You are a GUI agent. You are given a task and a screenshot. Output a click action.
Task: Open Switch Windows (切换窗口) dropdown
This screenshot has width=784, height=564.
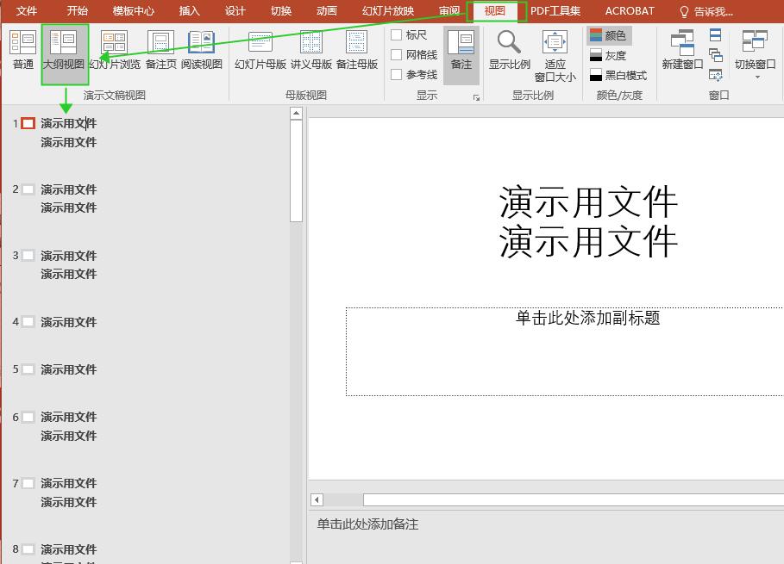tap(755, 54)
